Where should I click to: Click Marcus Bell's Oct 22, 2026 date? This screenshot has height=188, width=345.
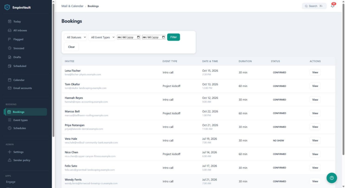[210, 111]
